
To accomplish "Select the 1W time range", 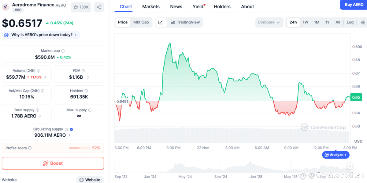I will (x=305, y=22).
